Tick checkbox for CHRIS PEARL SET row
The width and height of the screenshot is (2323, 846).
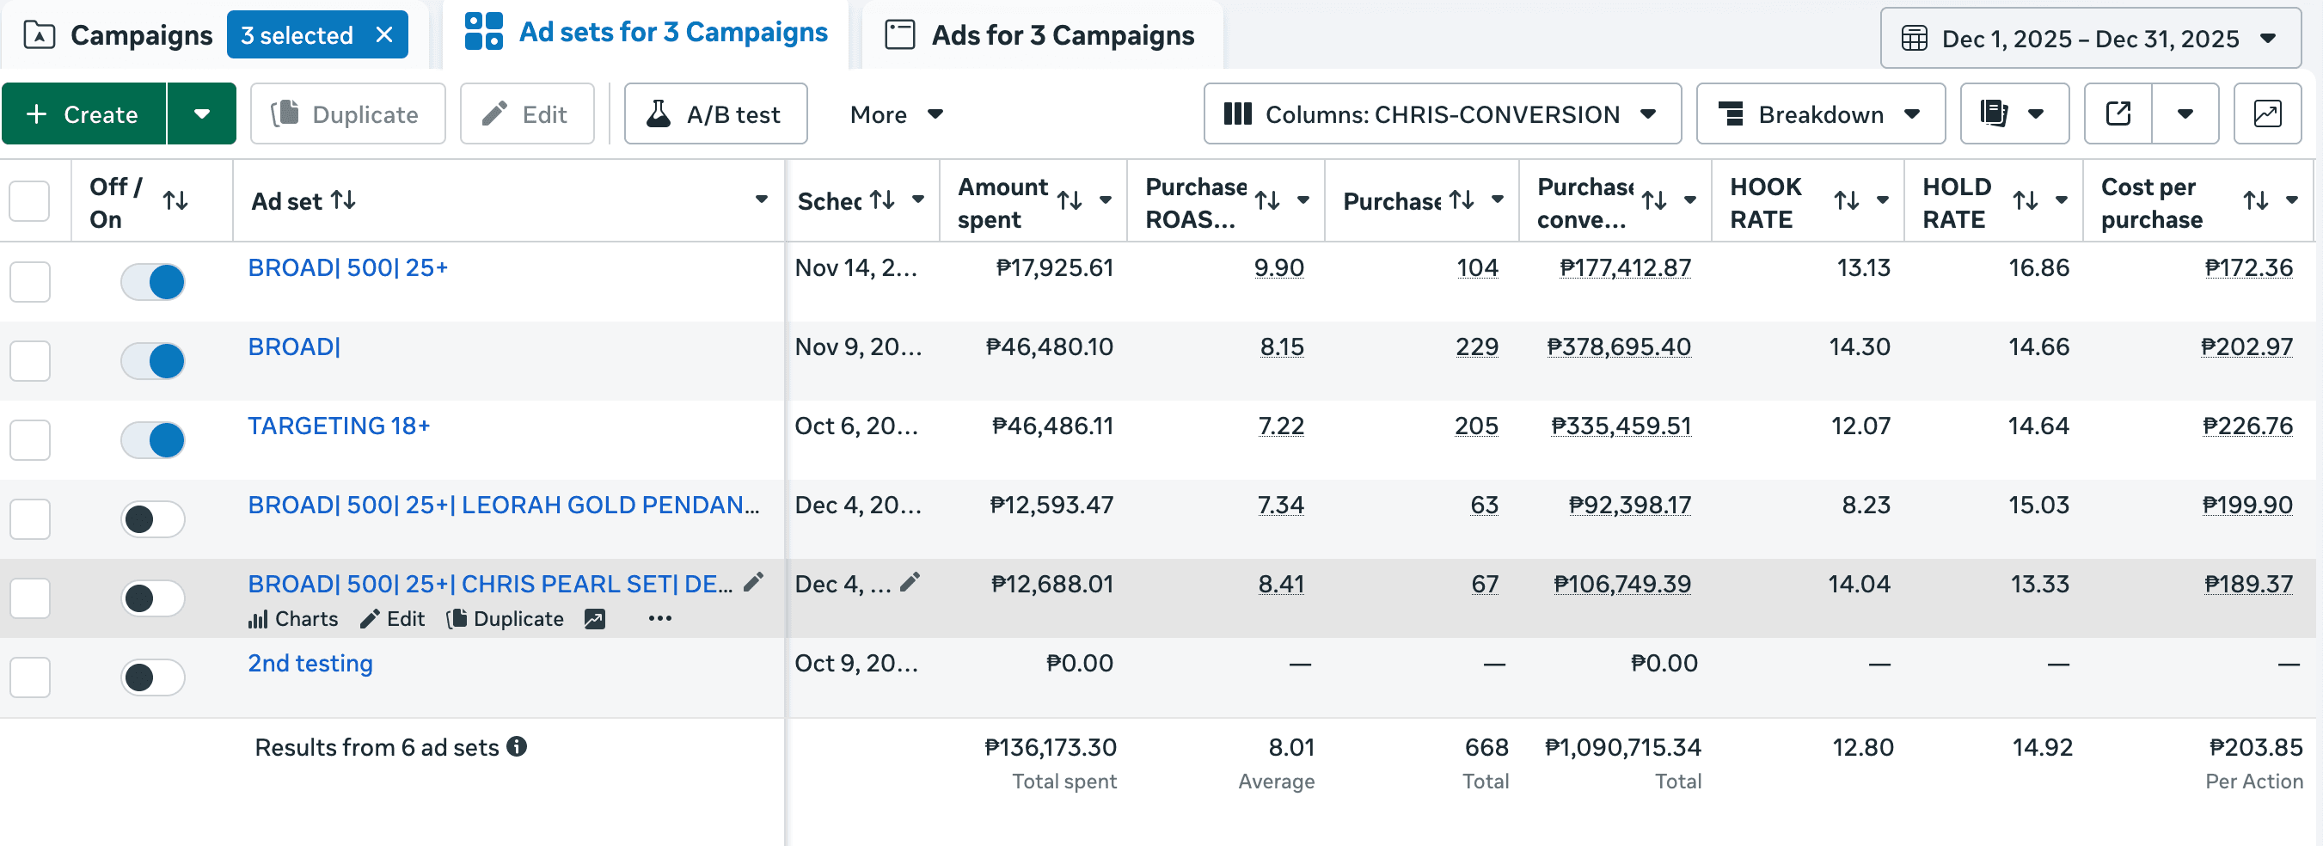(x=30, y=598)
